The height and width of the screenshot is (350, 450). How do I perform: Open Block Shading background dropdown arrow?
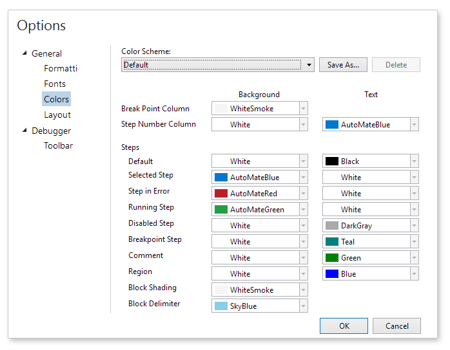coord(303,290)
